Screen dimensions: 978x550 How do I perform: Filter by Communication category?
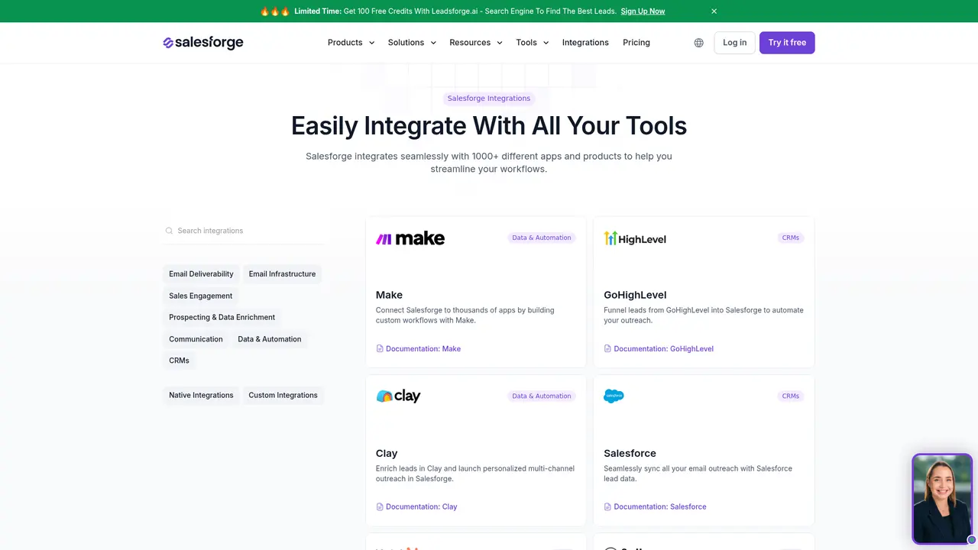click(196, 339)
